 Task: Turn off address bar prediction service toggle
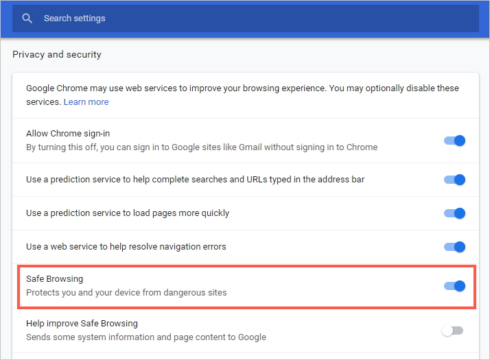point(454,180)
